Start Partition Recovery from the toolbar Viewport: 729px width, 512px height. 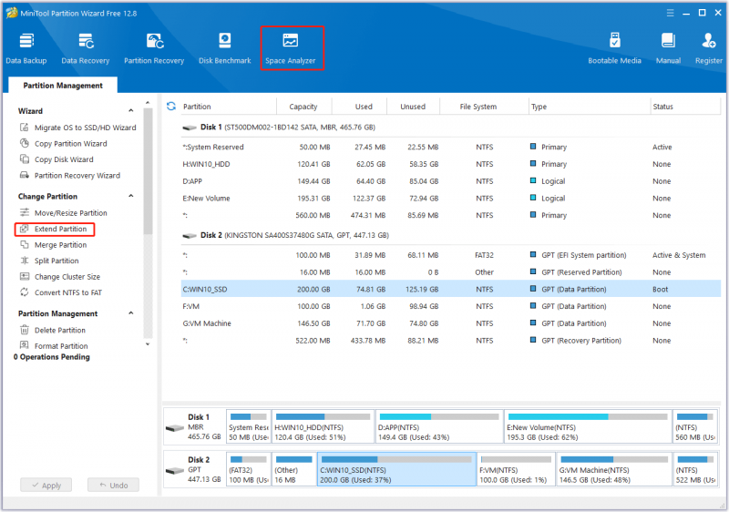[x=154, y=48]
